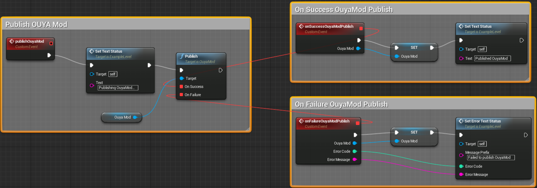537x188 pixels.
Task: Select the Set Error Text Status node title
Action: pyautogui.click(x=482, y=121)
